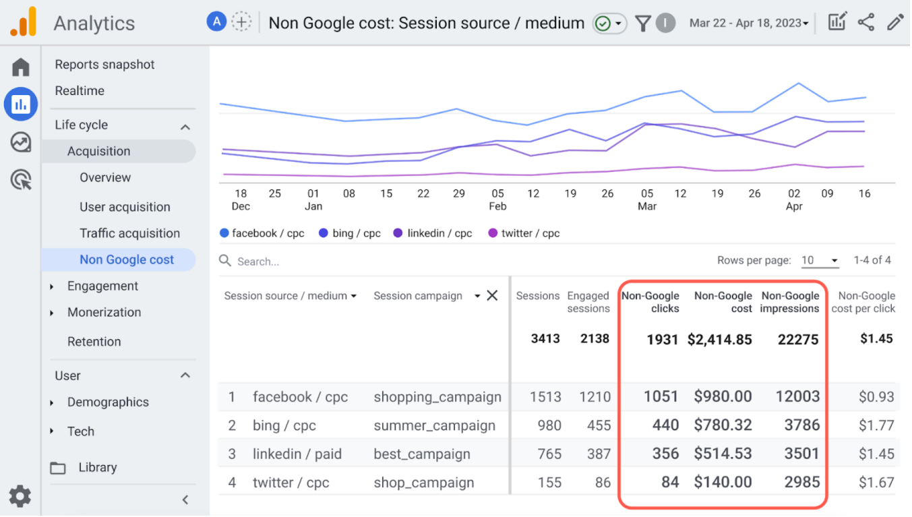Toggle linkedin / cpc legend dot
The height and width of the screenshot is (517, 912).
(398, 233)
